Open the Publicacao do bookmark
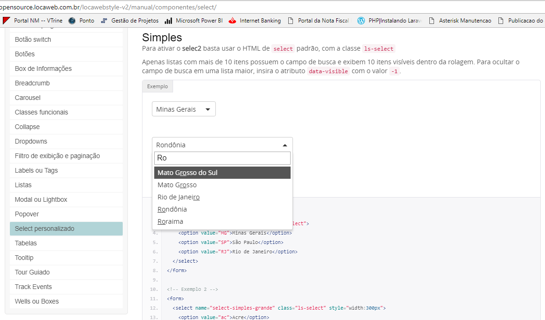Viewport: 545px width, 320px height. tap(521, 21)
